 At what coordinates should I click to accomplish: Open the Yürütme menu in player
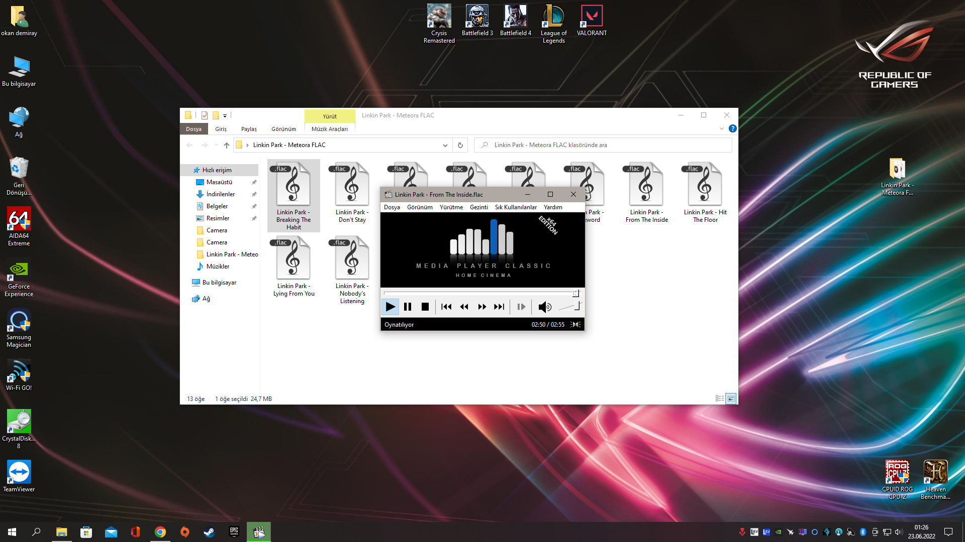pos(451,207)
